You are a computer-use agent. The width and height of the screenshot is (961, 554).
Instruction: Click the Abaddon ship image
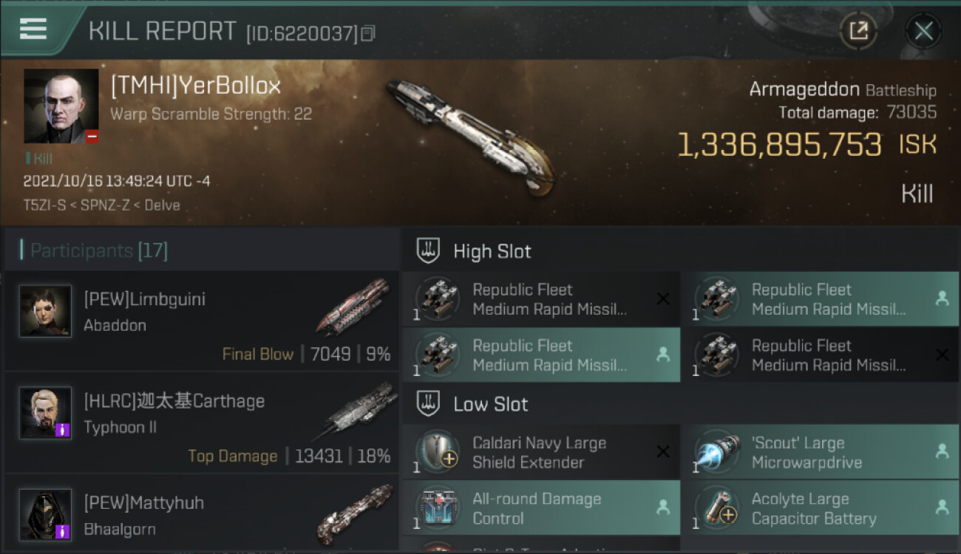(353, 306)
